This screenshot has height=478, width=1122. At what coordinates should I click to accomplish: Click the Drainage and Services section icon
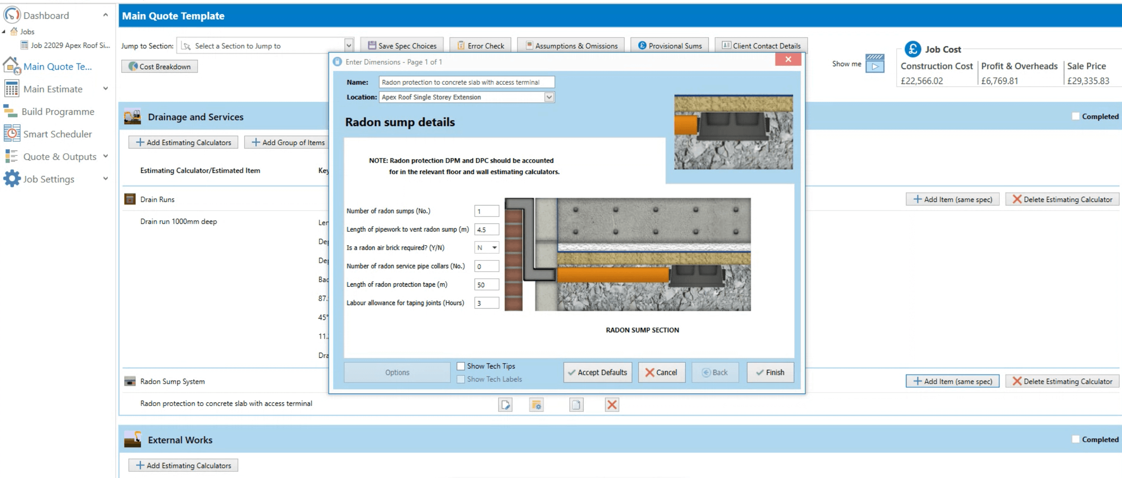[x=133, y=117]
